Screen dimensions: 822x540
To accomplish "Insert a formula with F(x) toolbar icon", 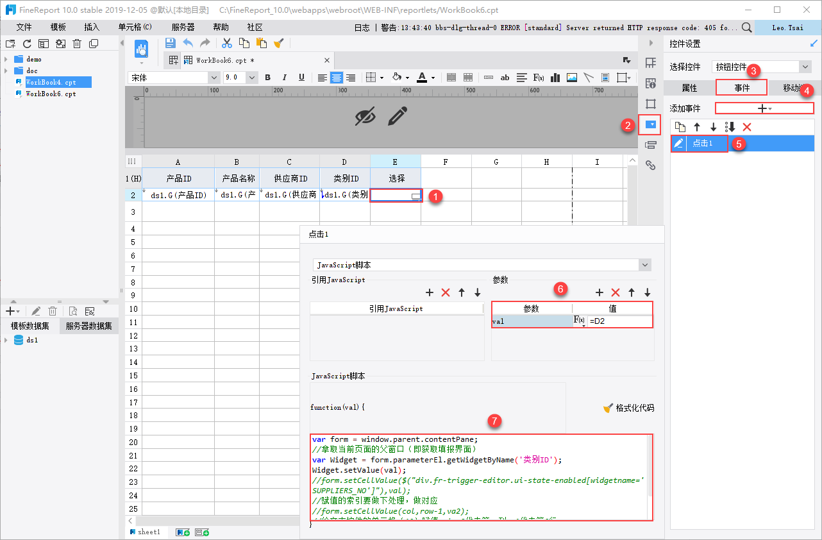I will pos(539,78).
